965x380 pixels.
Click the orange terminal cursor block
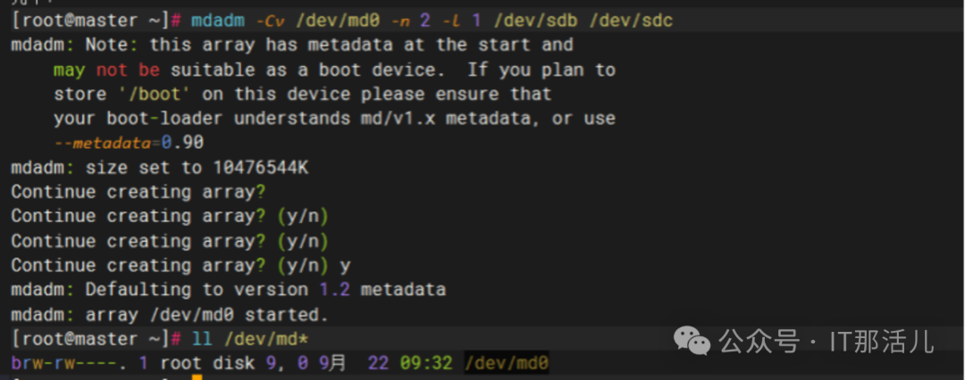(x=197, y=377)
